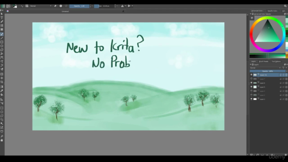Select the Text tool
This screenshot has height=162, width=288.
tap(2, 18)
